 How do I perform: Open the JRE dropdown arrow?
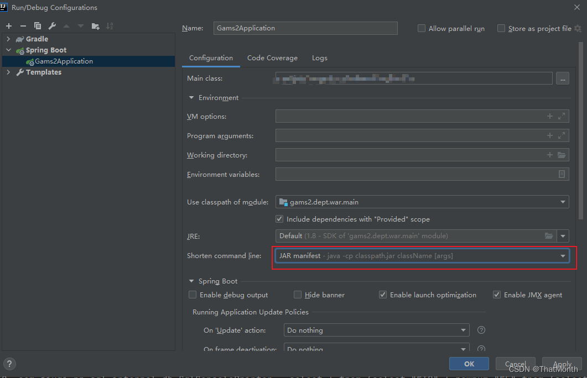563,236
